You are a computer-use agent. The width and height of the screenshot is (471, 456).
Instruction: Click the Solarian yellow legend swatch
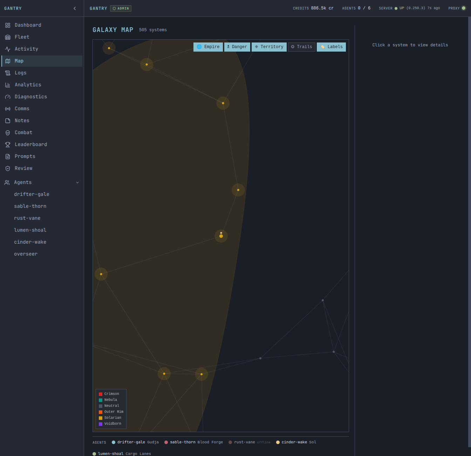pos(101,418)
